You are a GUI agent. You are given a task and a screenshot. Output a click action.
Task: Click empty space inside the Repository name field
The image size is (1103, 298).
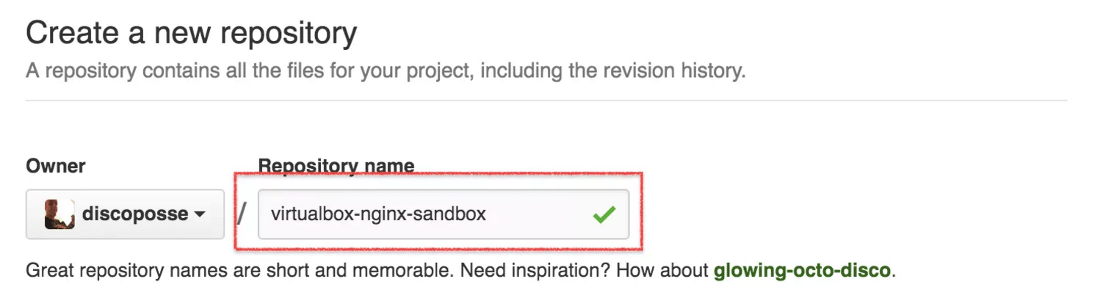536,214
